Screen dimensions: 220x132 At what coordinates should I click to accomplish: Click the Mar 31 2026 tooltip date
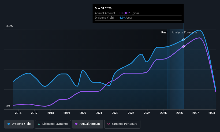(x=103, y=8)
